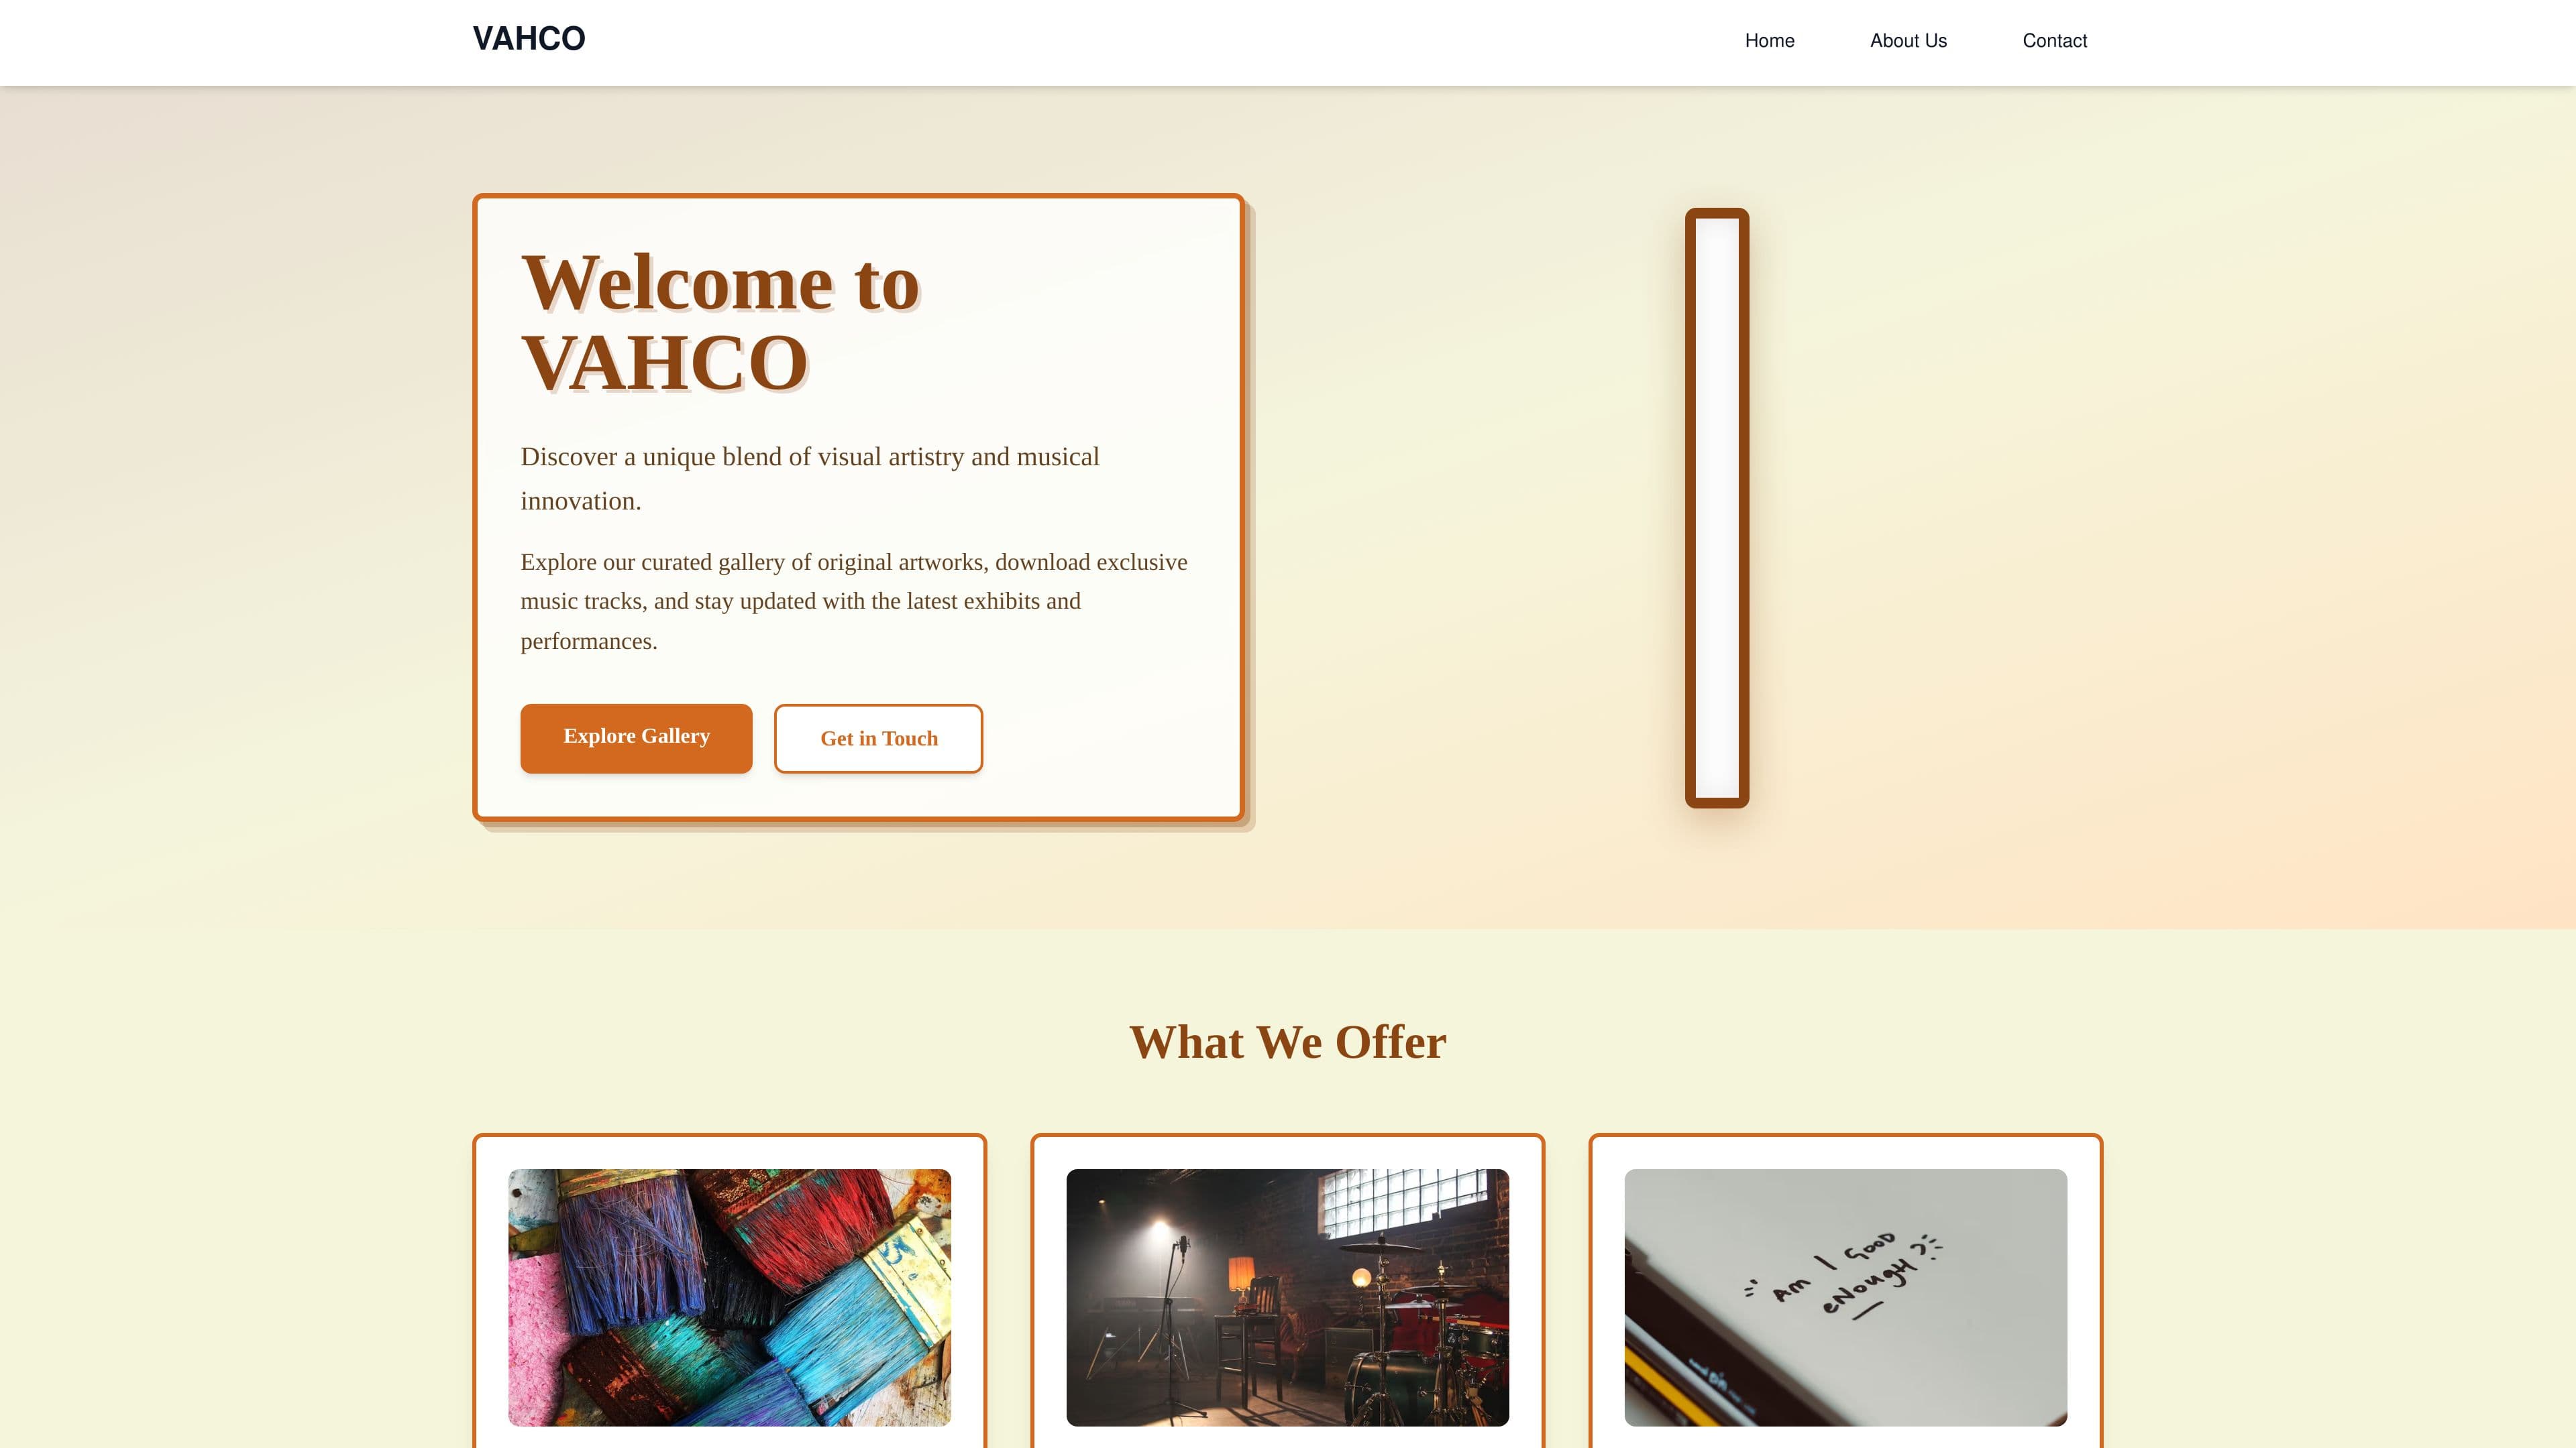Open the colorful paintbrushes photo

(x=729, y=1297)
